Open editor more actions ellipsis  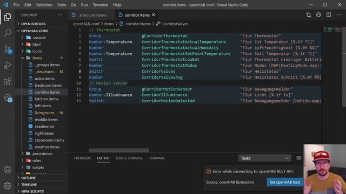point(338,15)
